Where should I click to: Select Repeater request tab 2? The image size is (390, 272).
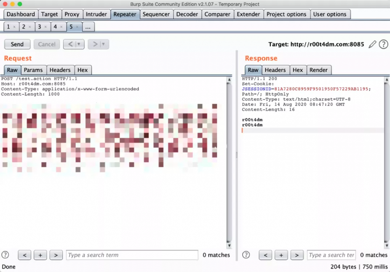click(24, 27)
